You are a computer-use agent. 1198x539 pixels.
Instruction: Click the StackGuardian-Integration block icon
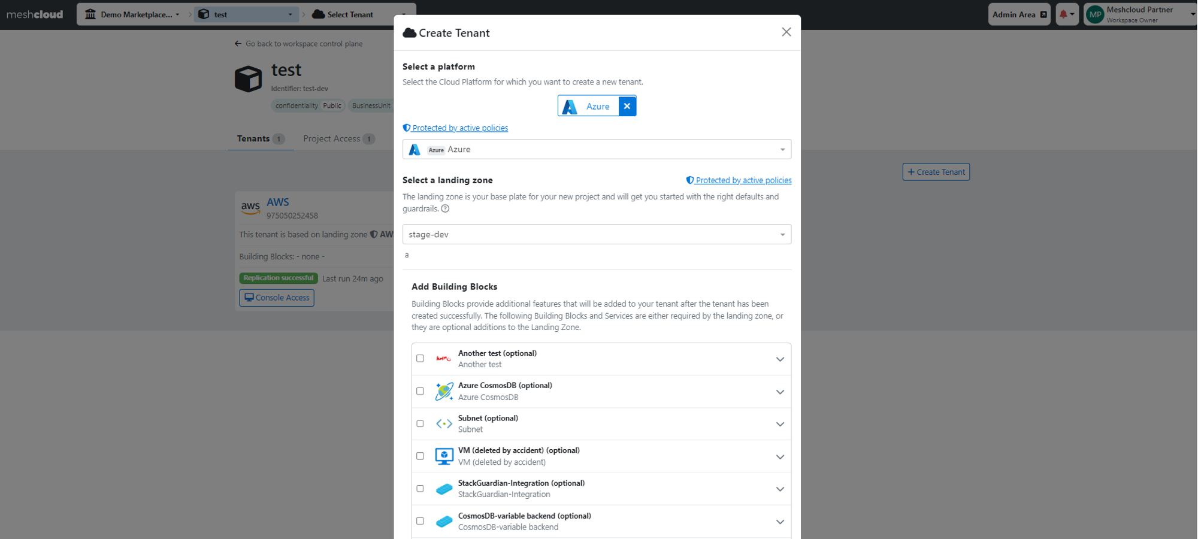[x=444, y=489]
